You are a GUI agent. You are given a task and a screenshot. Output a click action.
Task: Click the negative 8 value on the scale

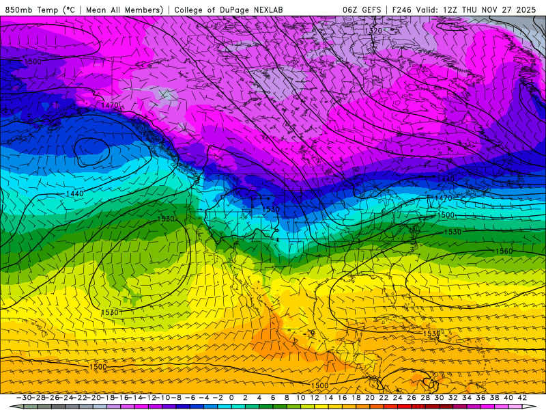176,398
